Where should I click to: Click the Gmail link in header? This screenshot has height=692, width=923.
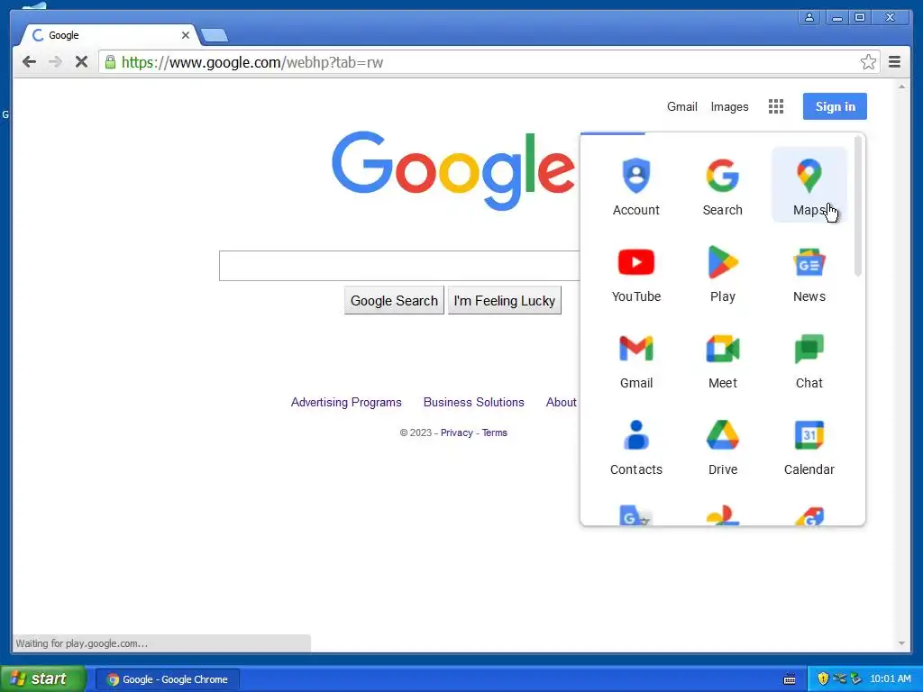click(x=681, y=106)
